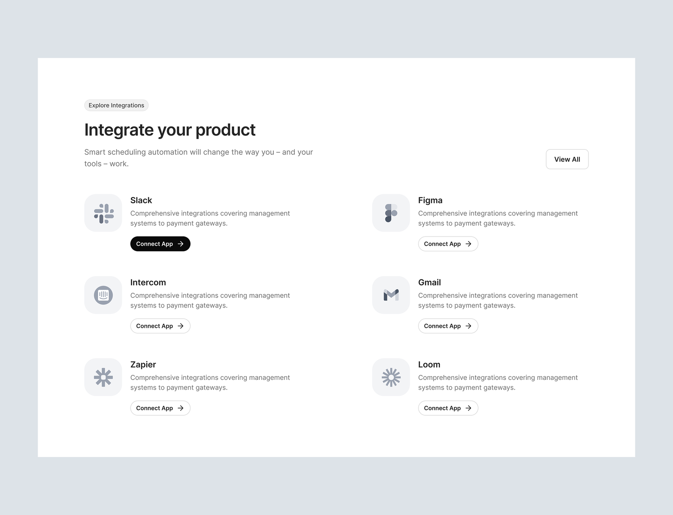Connect the Zapier app

(160, 408)
